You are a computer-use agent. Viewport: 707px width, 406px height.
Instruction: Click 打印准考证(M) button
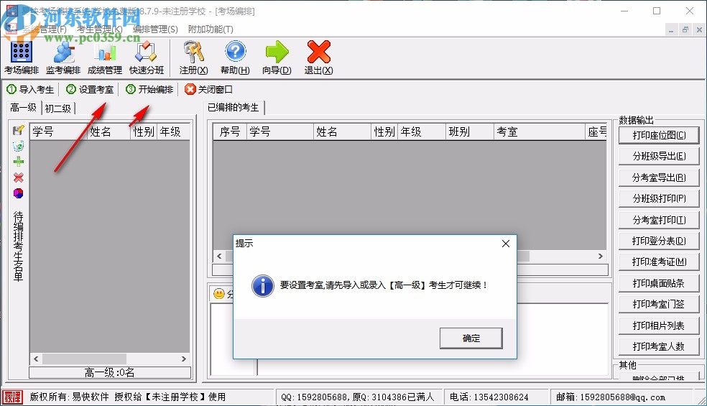659,262
